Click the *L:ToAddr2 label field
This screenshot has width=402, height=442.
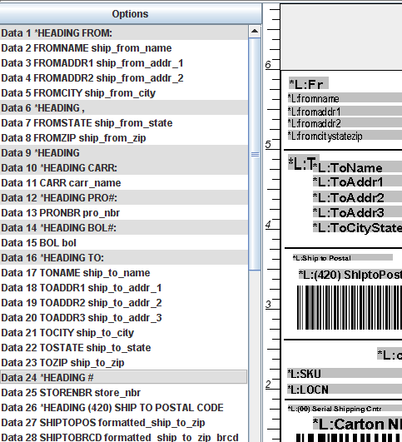click(357, 197)
